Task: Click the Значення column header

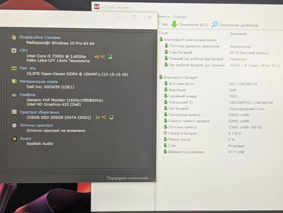Action: point(238,34)
